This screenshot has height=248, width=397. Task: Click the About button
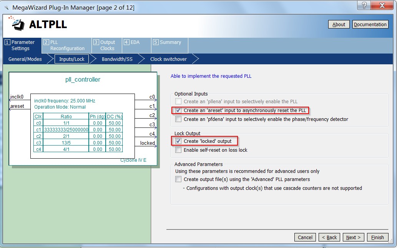point(339,25)
